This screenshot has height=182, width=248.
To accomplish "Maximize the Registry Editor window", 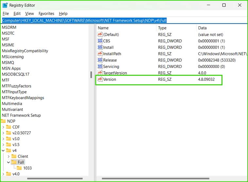I will tap(224, 5).
